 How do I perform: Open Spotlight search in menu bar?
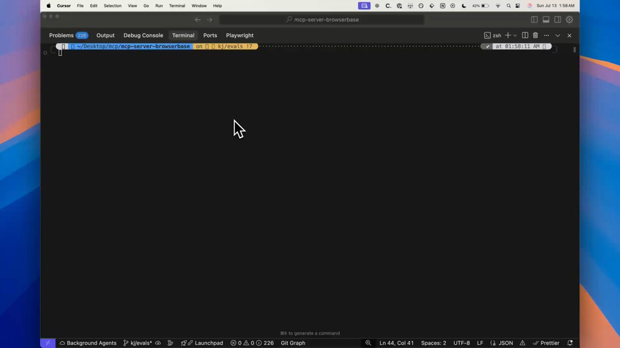(509, 6)
